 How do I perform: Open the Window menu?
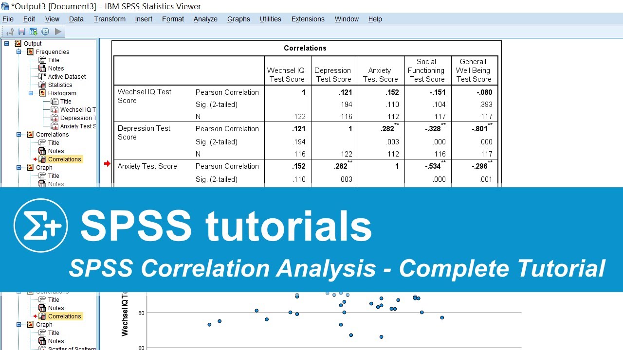click(x=347, y=19)
